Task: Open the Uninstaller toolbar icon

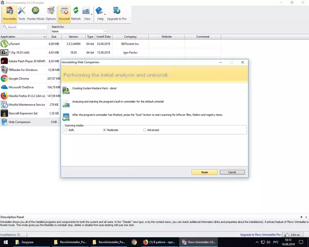Action: pyautogui.click(x=10, y=14)
